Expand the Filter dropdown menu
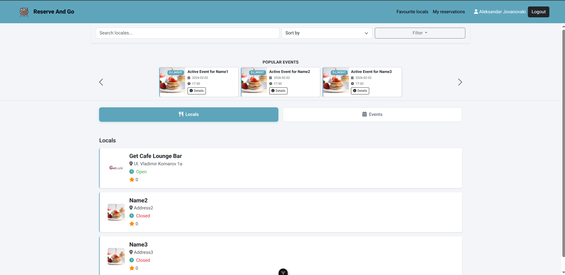Viewport: 565px width, 275px height. pyautogui.click(x=420, y=33)
